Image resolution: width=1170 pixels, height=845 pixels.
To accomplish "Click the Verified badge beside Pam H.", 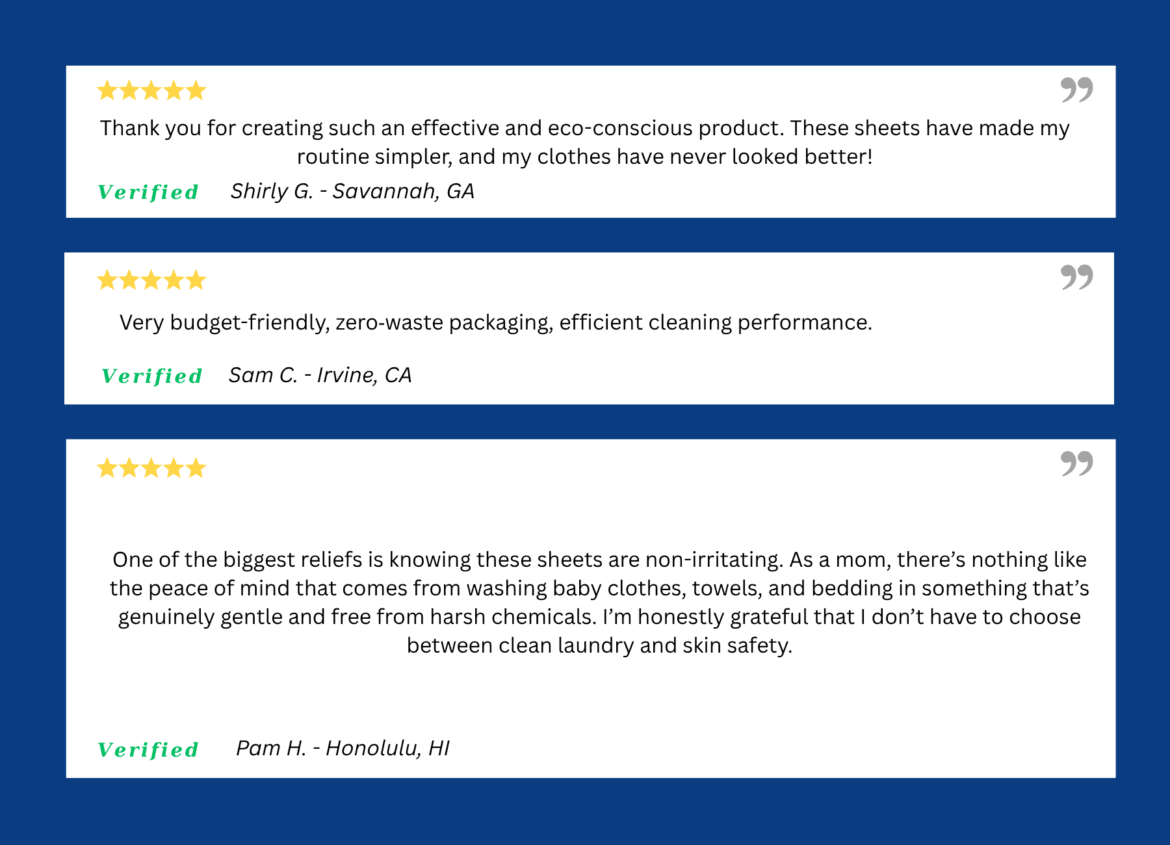I will coord(148,750).
